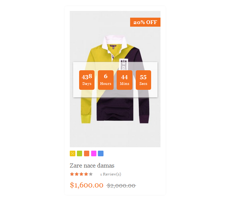Click the 438 Days countdown box
This screenshot has width=231, height=201.
(87, 80)
